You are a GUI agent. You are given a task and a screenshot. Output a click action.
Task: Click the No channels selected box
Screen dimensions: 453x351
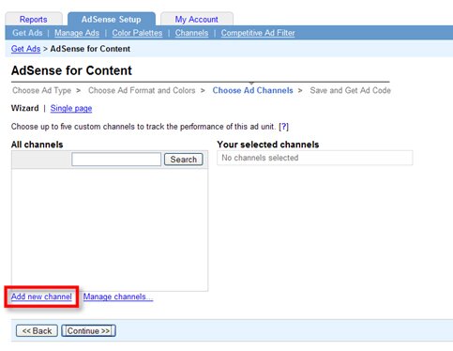[315, 158]
